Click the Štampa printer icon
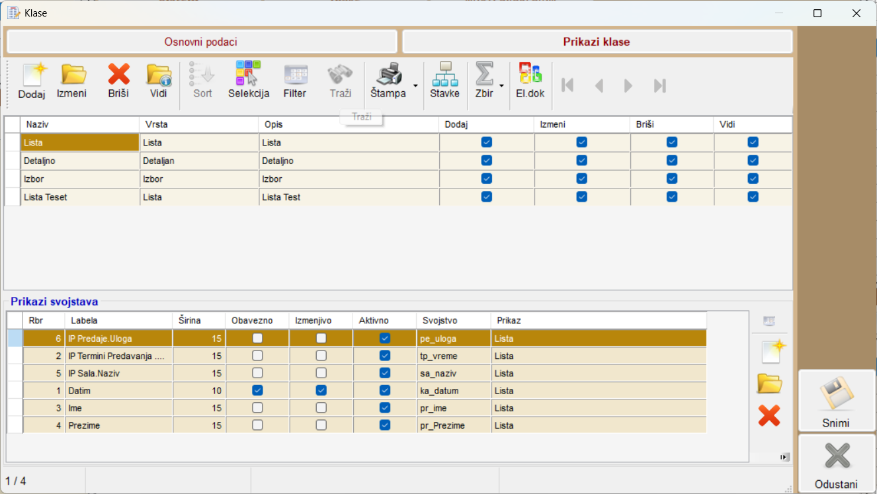The image size is (877, 494). 389,81
